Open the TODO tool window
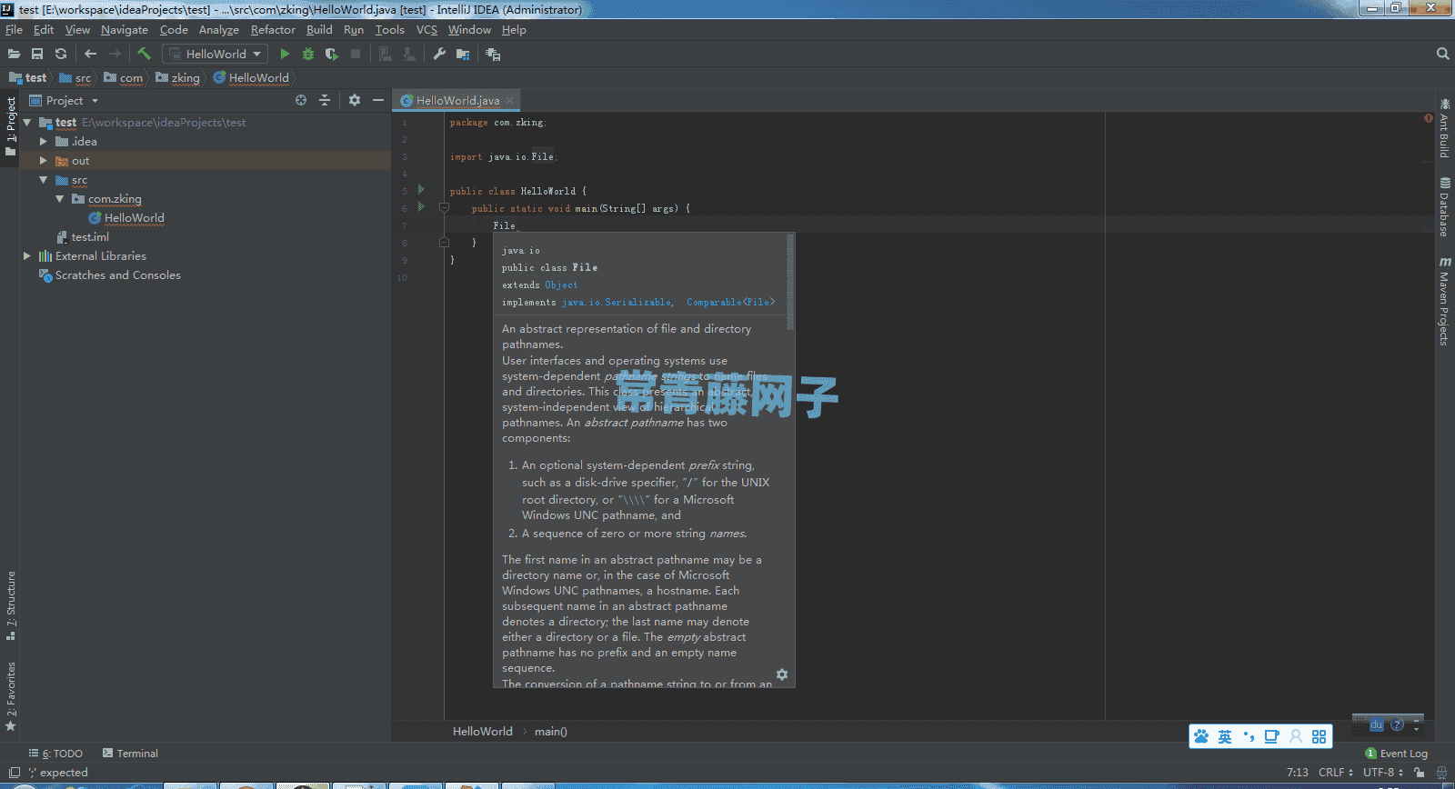Viewport: 1455px width, 789px height. [55, 754]
